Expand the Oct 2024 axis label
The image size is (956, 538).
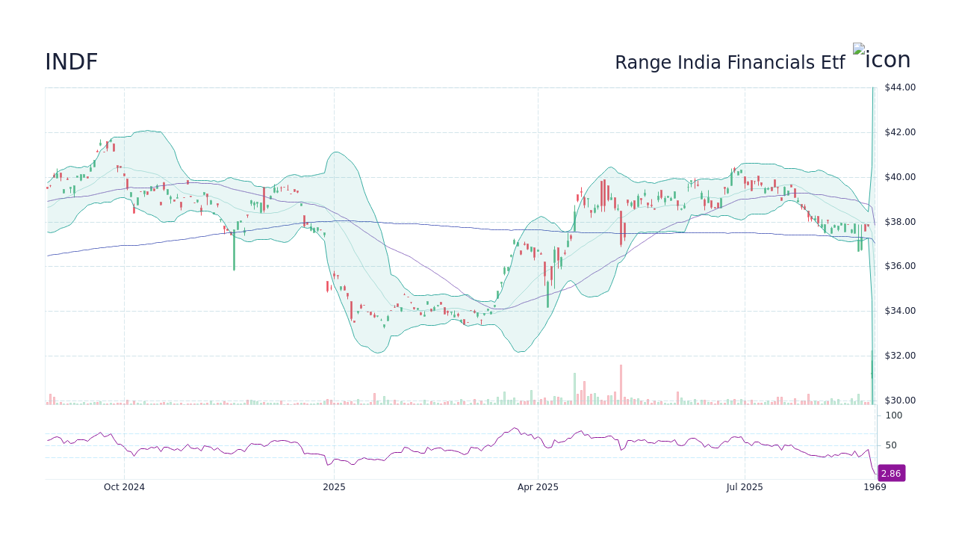(124, 486)
